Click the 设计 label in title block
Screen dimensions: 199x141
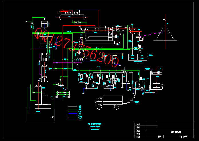pyautogui.click(x=138, y=124)
